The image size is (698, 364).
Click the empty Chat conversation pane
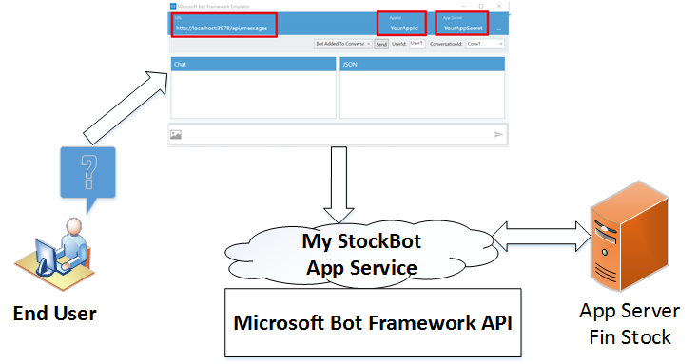253,94
